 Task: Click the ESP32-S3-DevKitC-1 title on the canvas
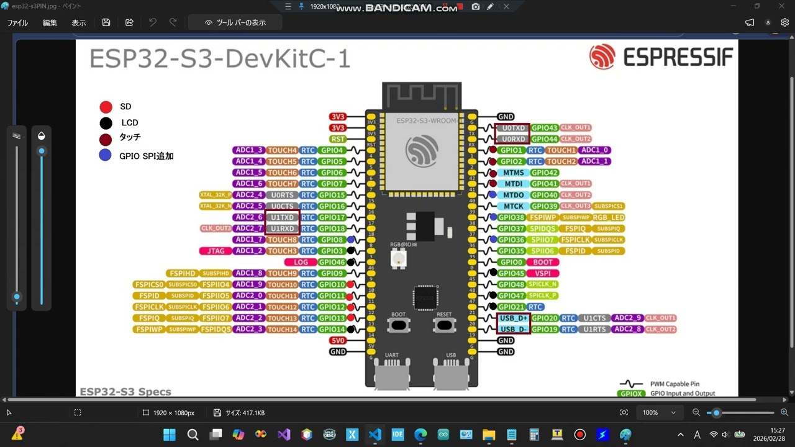tap(220, 59)
